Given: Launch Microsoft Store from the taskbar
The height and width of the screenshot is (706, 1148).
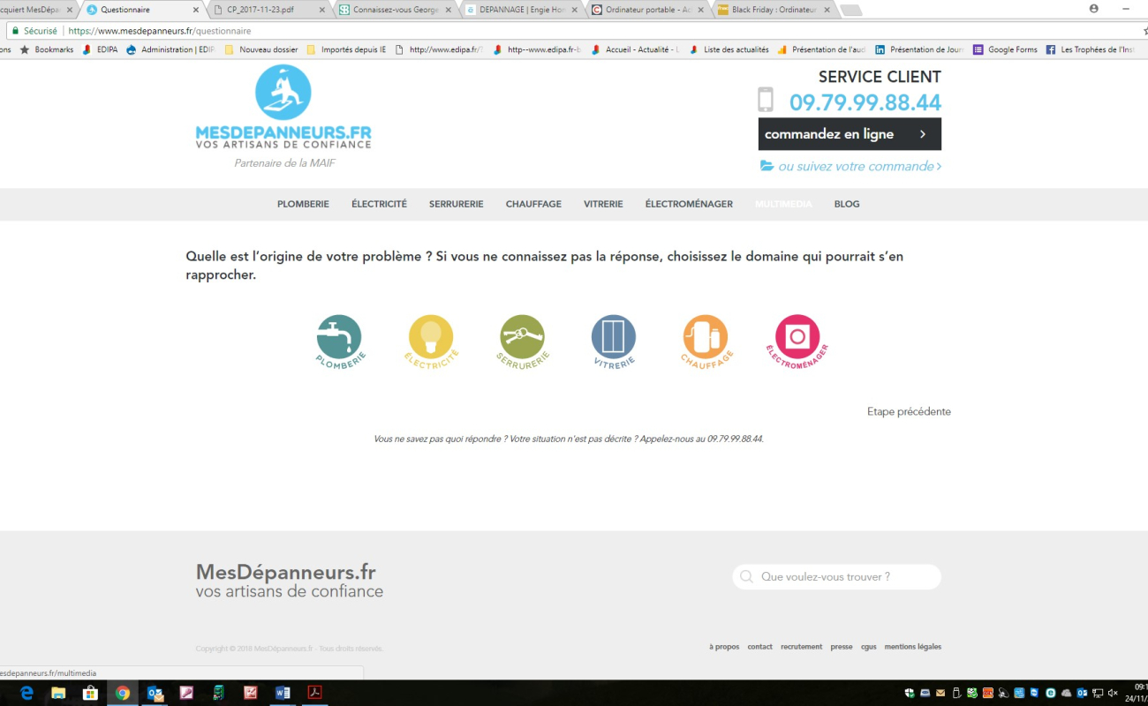Looking at the screenshot, I should click(x=90, y=693).
